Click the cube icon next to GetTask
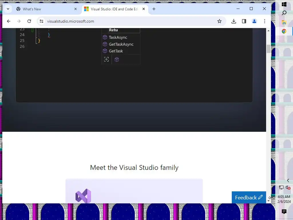Screen dimensions: 293x220 coord(105,51)
